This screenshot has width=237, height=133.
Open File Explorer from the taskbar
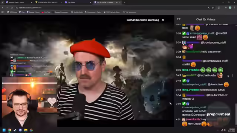tap(26, 130)
